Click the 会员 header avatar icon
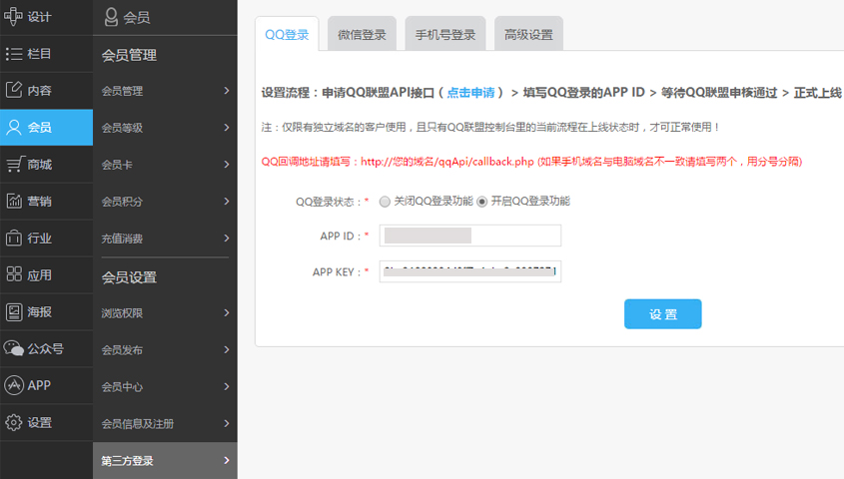Screen dimensions: 844x479 pos(111,17)
